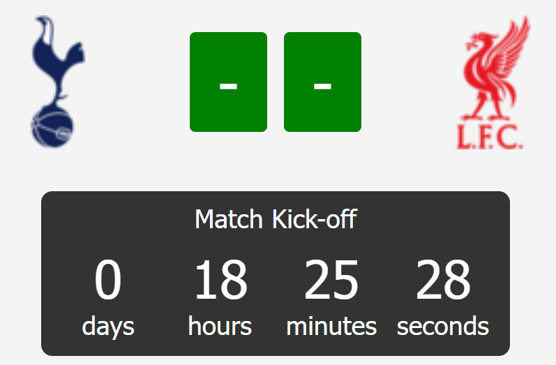Screen dimensions: 556x365
Task: Click the days label in countdown
Action: [x=108, y=327]
